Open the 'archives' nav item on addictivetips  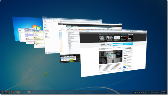(110, 35)
